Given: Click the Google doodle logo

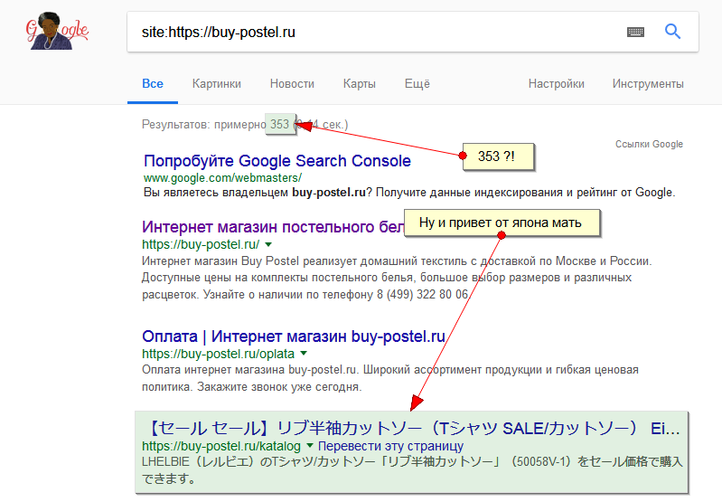Looking at the screenshot, I should pos(57,31).
